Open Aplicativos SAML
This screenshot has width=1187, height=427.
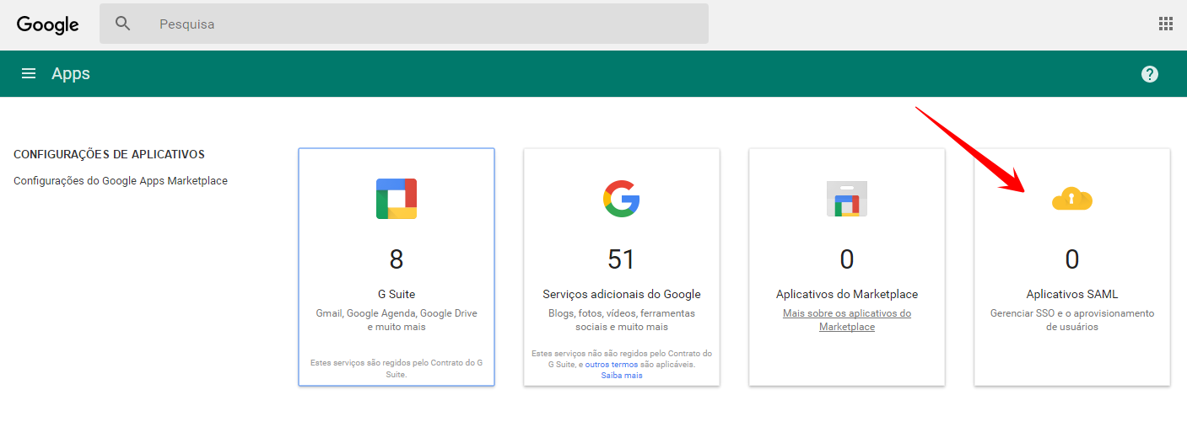tap(1072, 294)
